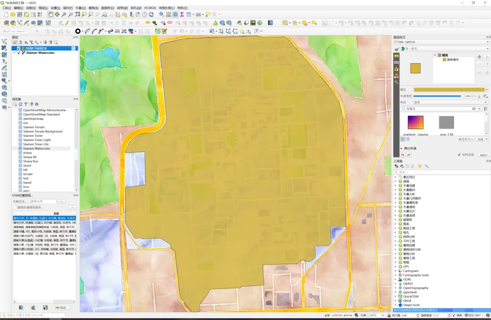The image size is (491, 320).
Task: Click the 3D View cube icon in styling sidebar
Action: click(x=396, y=69)
